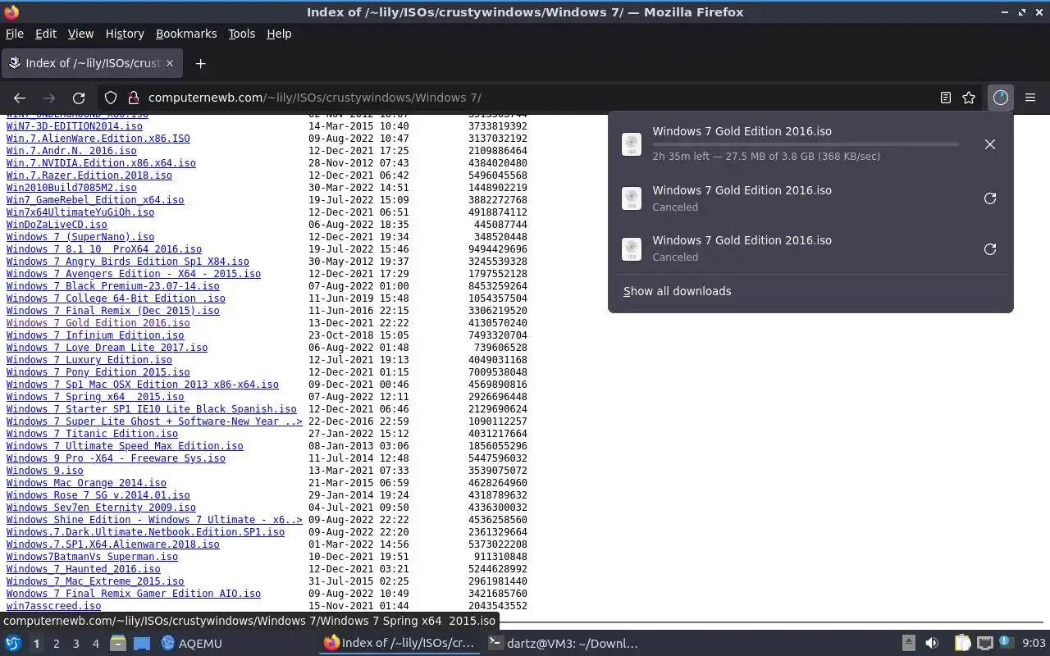Viewport: 1050px width, 656px height.
Task: Open Windows 7 Gold Edition 2016.iso link
Action: tap(98, 323)
